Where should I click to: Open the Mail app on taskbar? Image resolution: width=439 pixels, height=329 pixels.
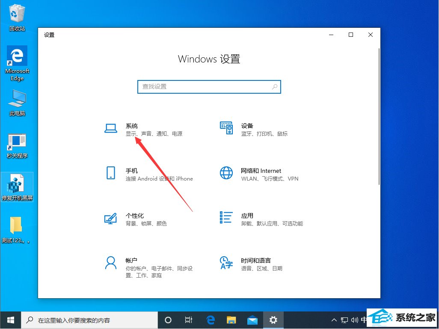[x=252, y=320]
